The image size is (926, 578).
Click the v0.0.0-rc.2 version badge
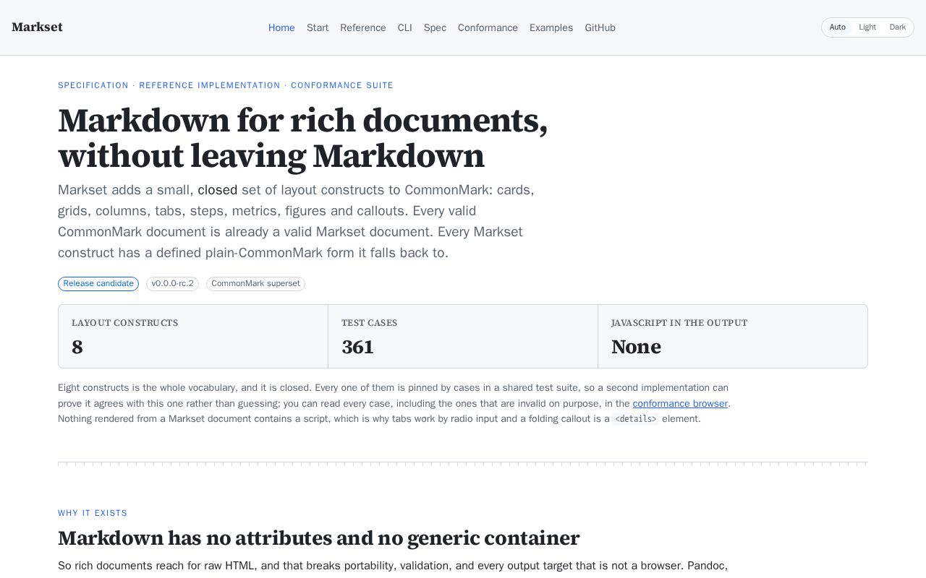pyautogui.click(x=172, y=284)
